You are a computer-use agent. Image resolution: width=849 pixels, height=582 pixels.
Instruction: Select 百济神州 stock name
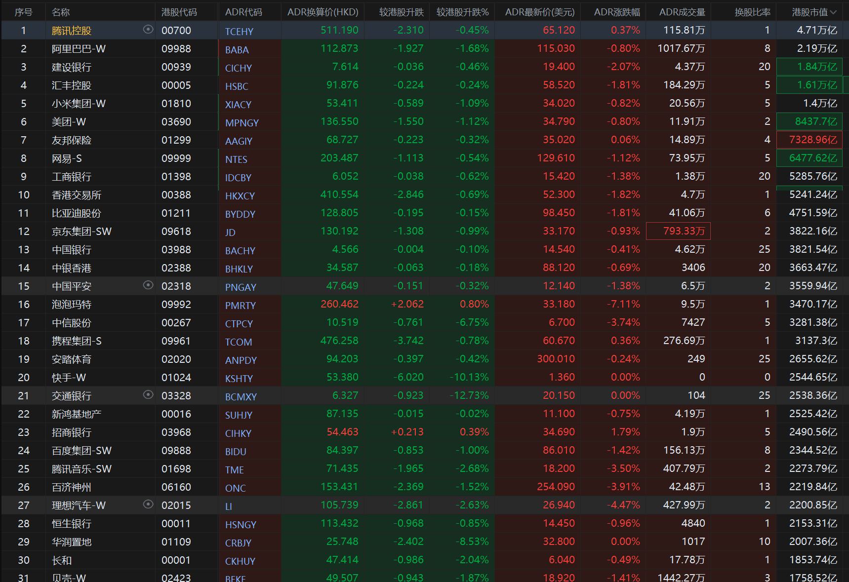coord(72,487)
